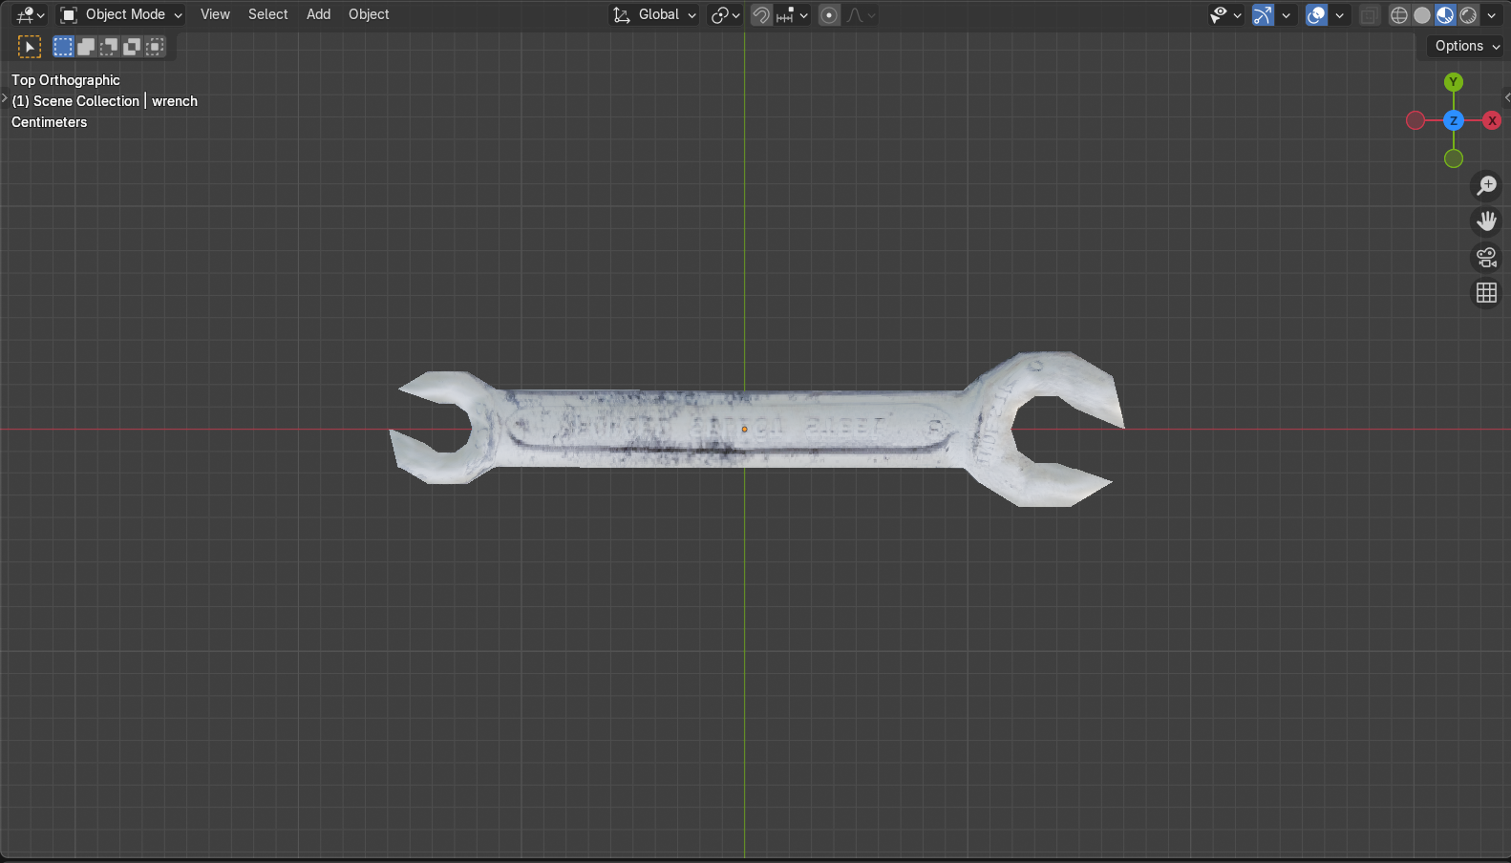
Task: Open the shading options dropdown arrow
Action: click(x=1492, y=14)
